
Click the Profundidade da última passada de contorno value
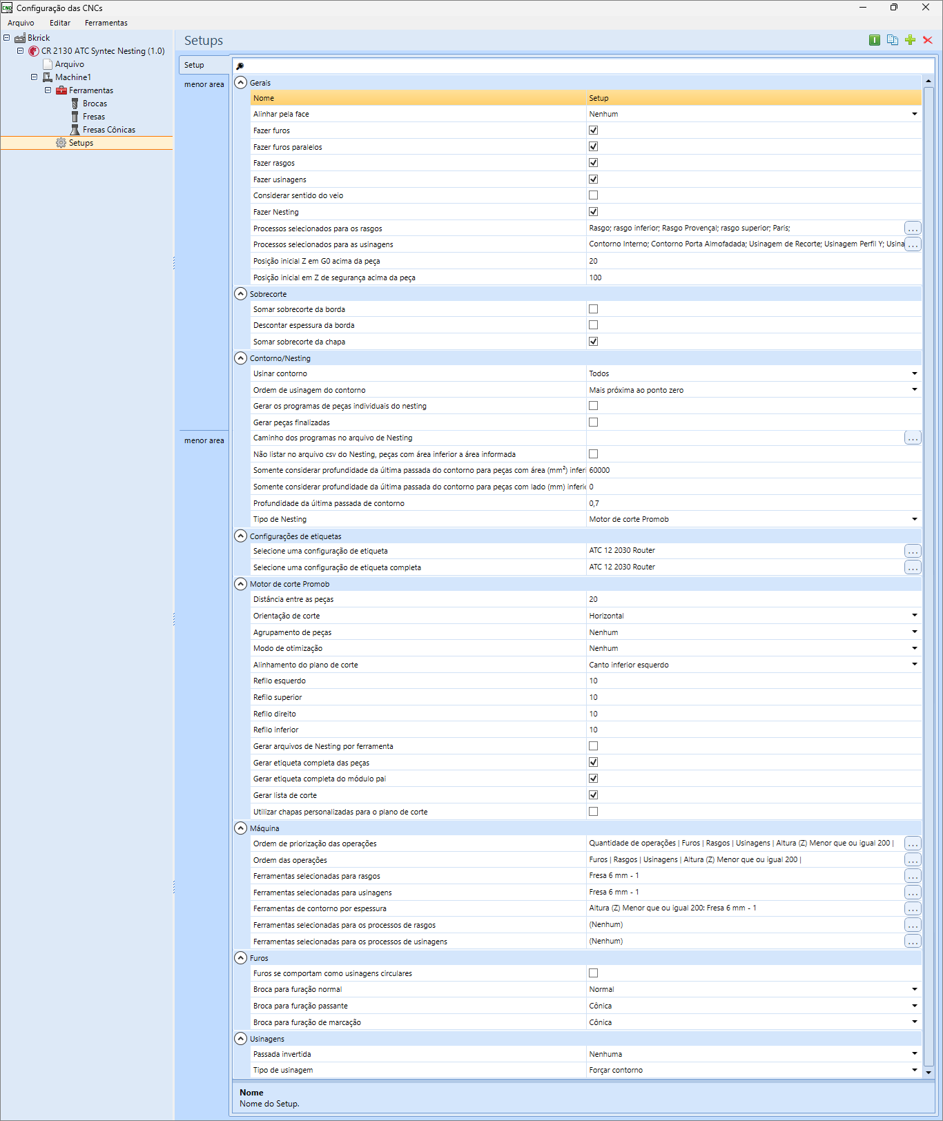pos(754,503)
